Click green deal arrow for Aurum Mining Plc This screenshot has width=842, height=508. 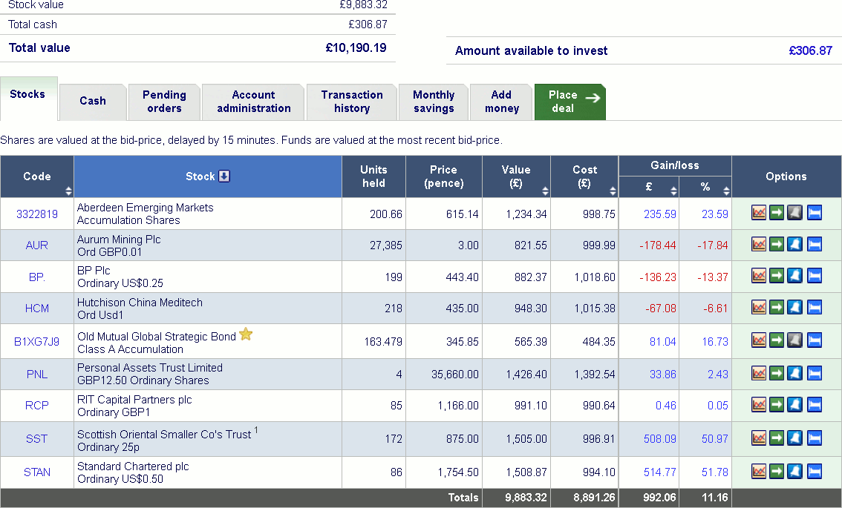[x=777, y=245]
